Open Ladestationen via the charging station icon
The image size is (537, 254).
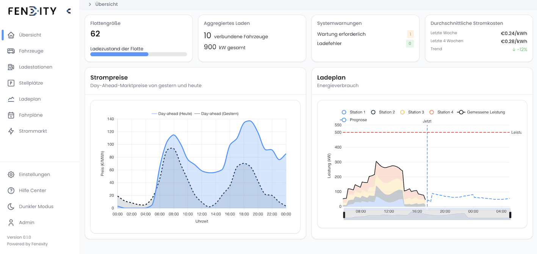point(12,67)
